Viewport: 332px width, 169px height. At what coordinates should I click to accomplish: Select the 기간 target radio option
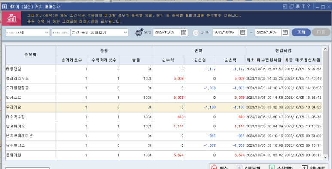click(196, 33)
